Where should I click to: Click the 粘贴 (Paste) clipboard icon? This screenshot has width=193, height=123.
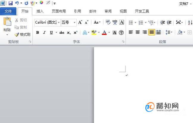pyautogui.click(x=7, y=21)
